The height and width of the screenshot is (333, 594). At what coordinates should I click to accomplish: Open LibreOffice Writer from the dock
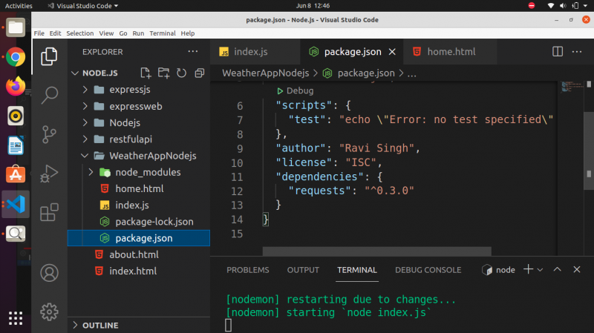[x=16, y=145]
